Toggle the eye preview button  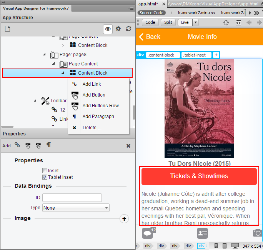pos(108,29)
